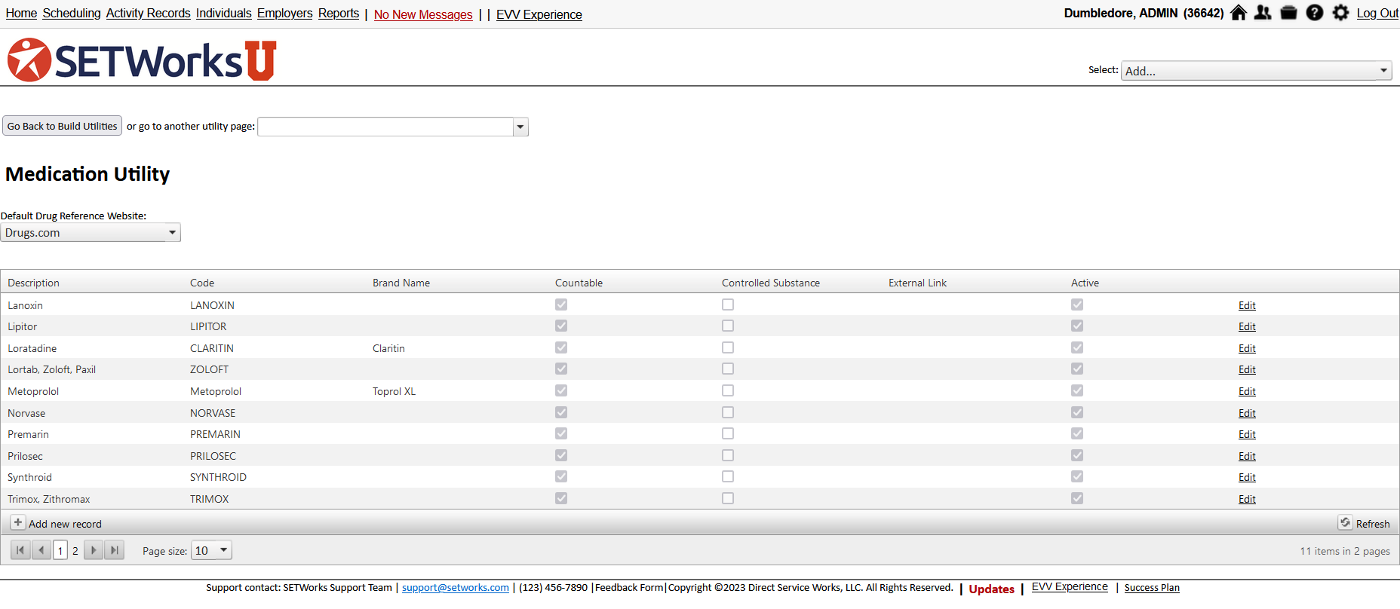Click the No New Messages link
1400x609 pixels.
pyautogui.click(x=423, y=14)
